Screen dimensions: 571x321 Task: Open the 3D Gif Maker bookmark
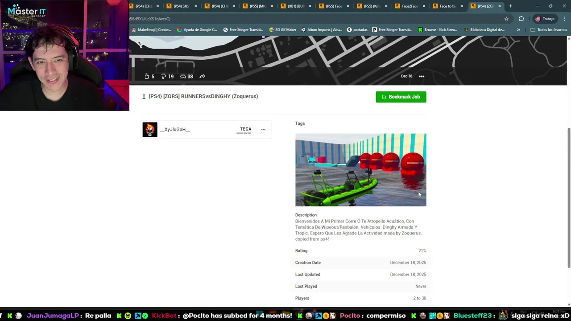(282, 30)
